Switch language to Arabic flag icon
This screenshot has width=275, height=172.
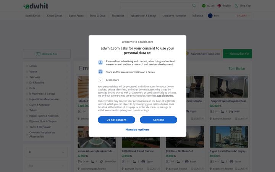(x=204, y=6)
